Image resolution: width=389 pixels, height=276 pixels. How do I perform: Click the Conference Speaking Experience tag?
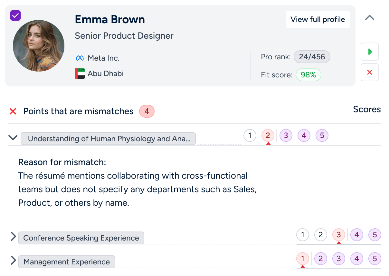(x=81, y=238)
